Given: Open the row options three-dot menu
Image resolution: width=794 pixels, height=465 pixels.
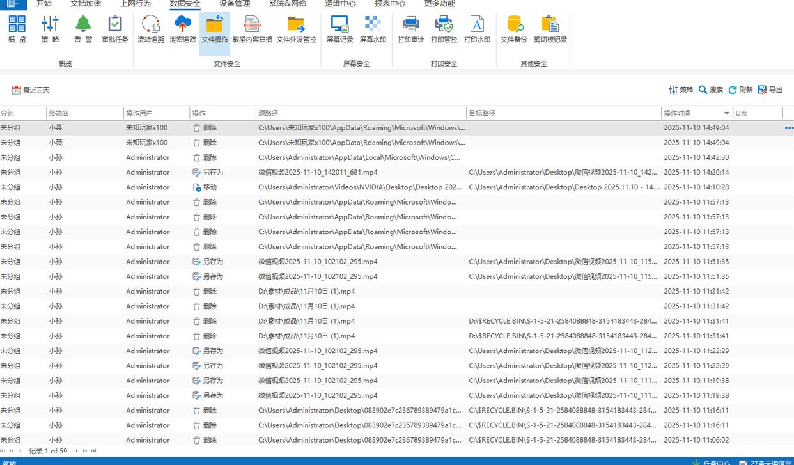Looking at the screenshot, I should point(788,128).
